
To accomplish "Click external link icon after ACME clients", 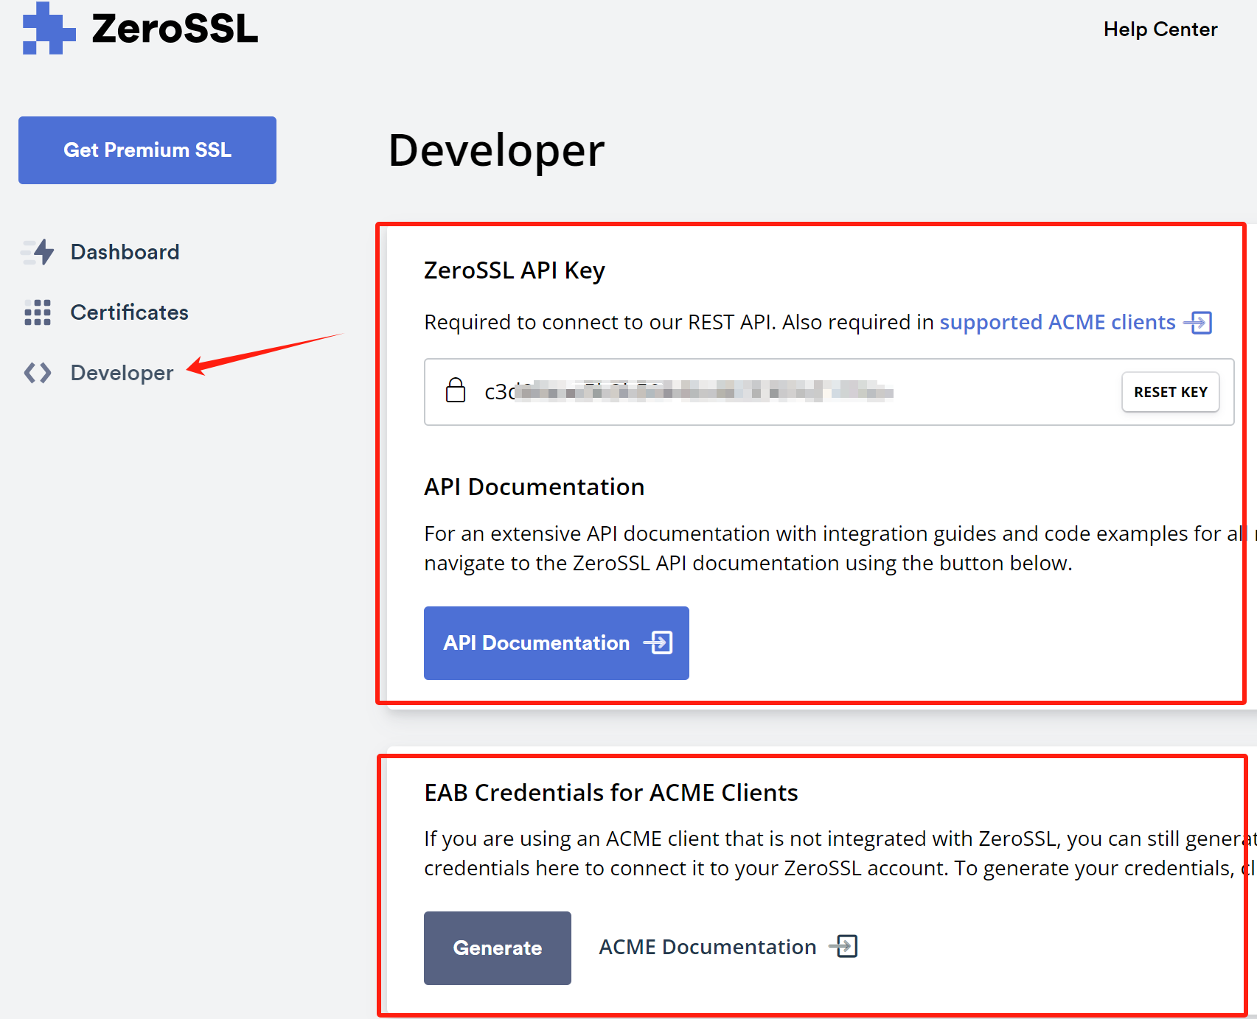I will pos(1198,323).
